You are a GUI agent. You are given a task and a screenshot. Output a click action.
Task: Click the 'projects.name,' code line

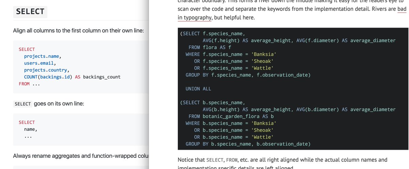(43, 56)
